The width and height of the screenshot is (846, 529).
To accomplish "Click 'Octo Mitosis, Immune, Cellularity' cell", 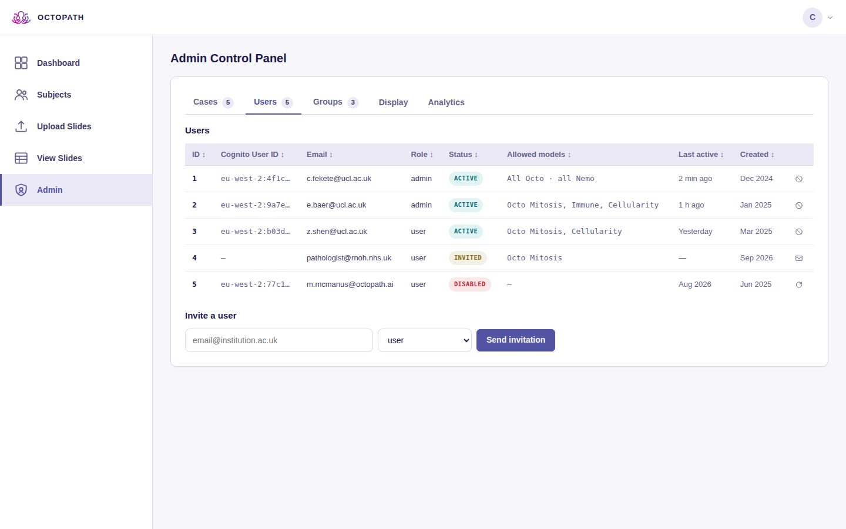I will (x=583, y=205).
